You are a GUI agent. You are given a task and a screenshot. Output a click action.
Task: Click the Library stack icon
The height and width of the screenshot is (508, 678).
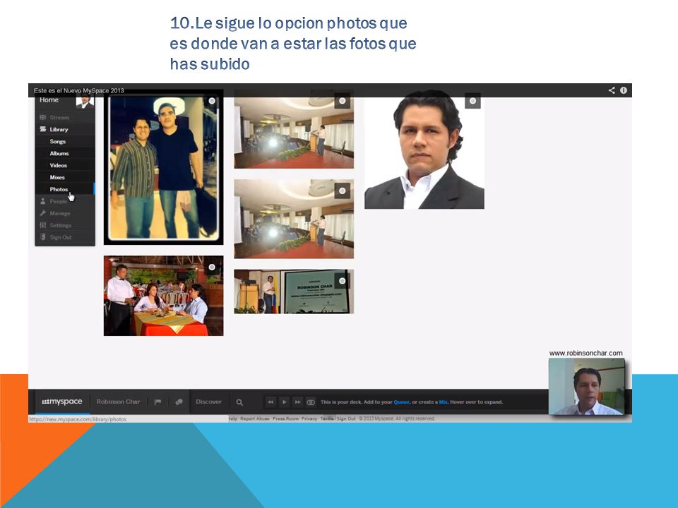point(43,129)
